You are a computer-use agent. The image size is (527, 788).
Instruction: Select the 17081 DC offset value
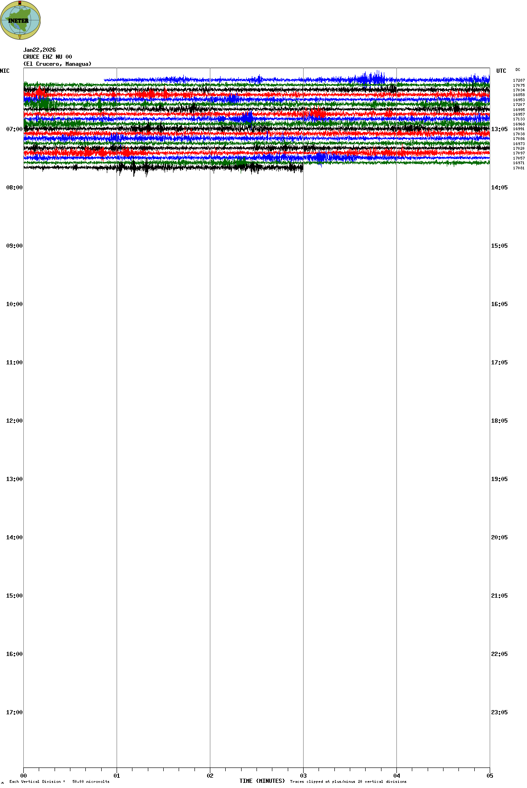[x=519, y=168]
